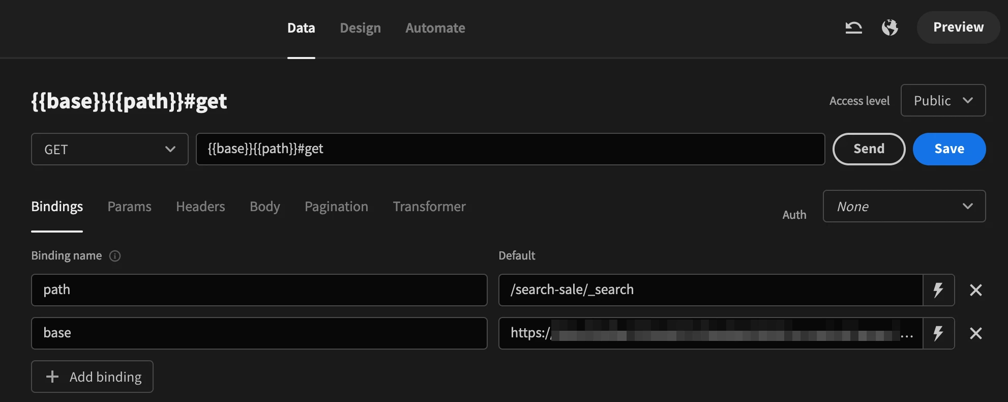Remove the base binding with X icon
Viewport: 1008px width, 402px height.
coord(975,333)
